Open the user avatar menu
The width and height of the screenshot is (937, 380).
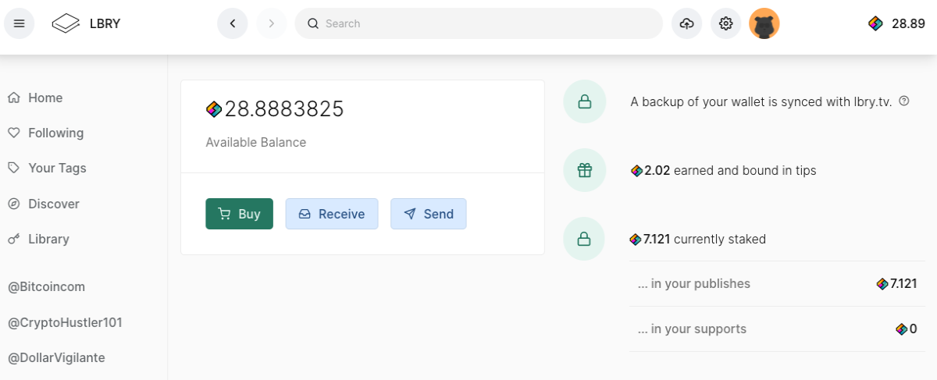pos(764,23)
